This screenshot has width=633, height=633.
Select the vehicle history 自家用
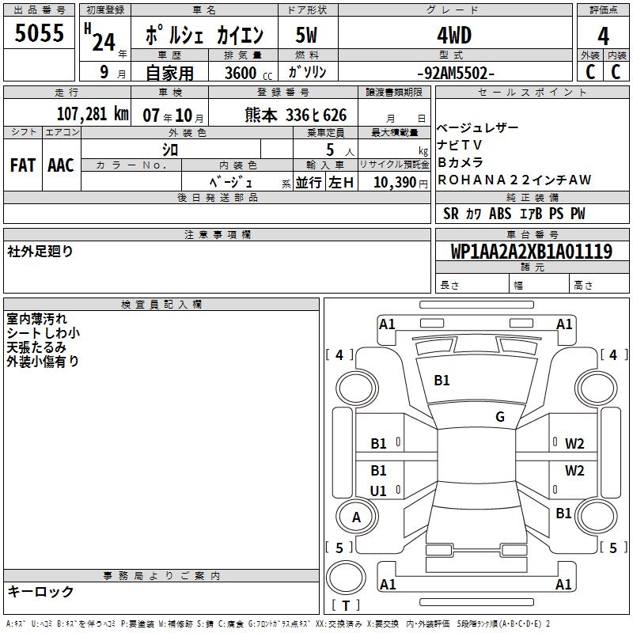click(170, 73)
